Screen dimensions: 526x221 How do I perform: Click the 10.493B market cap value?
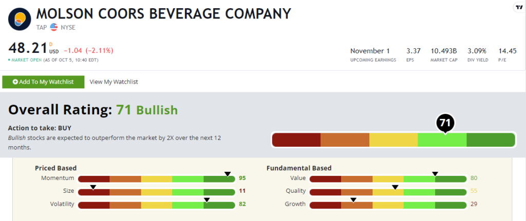click(x=444, y=51)
